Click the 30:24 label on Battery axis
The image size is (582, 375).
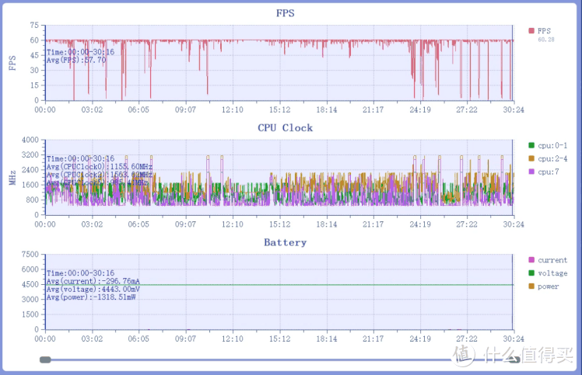[514, 339]
